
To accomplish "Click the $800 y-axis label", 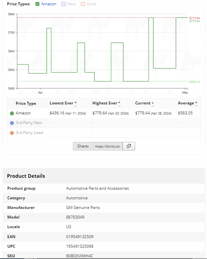I will coord(11,14).
